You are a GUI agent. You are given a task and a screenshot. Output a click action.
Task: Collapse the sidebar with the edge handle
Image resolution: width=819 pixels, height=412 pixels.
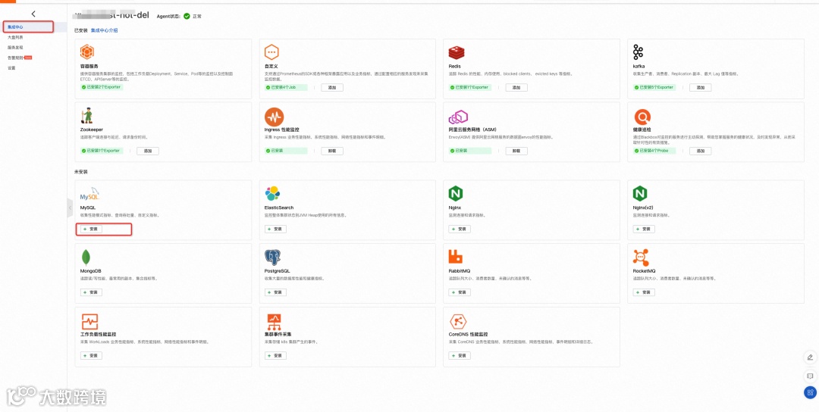(x=70, y=208)
